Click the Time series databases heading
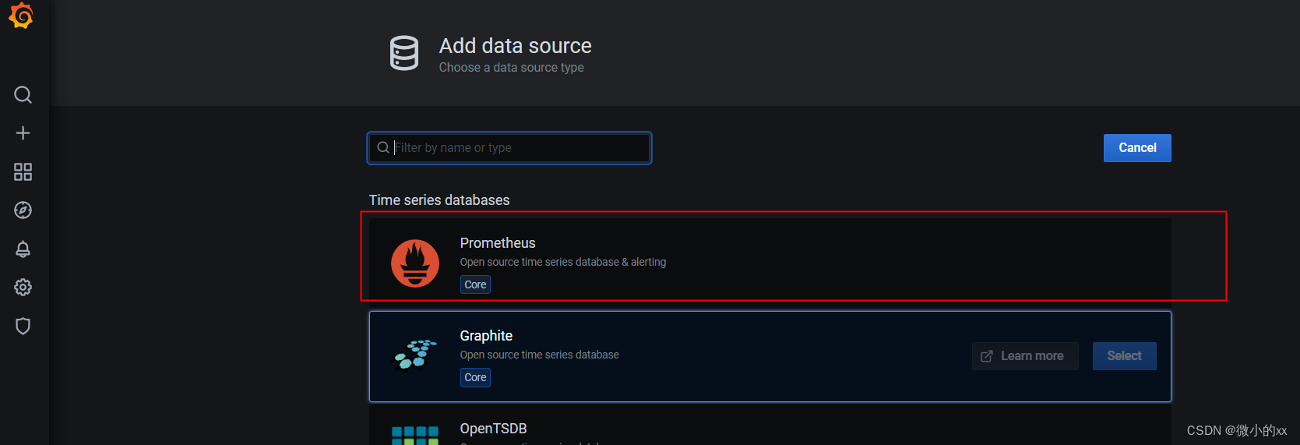 coord(439,200)
